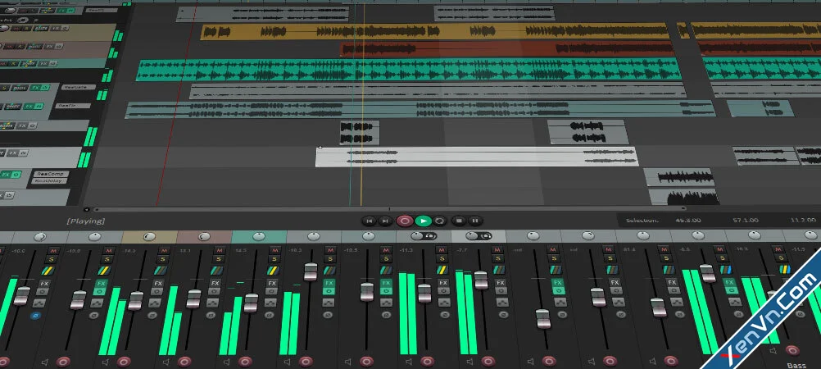Click the monitor speaker icon on tan channel

(105, 362)
